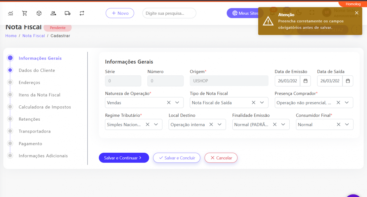Viewport: 367px width, 197px height.
Task: Open calendar picker for Data de Saída
Action: point(348,81)
